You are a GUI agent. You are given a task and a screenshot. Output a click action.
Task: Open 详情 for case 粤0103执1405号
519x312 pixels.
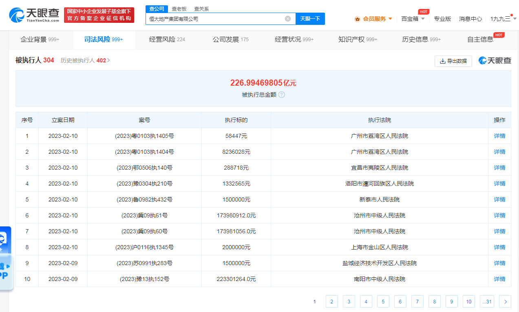pyautogui.click(x=499, y=136)
